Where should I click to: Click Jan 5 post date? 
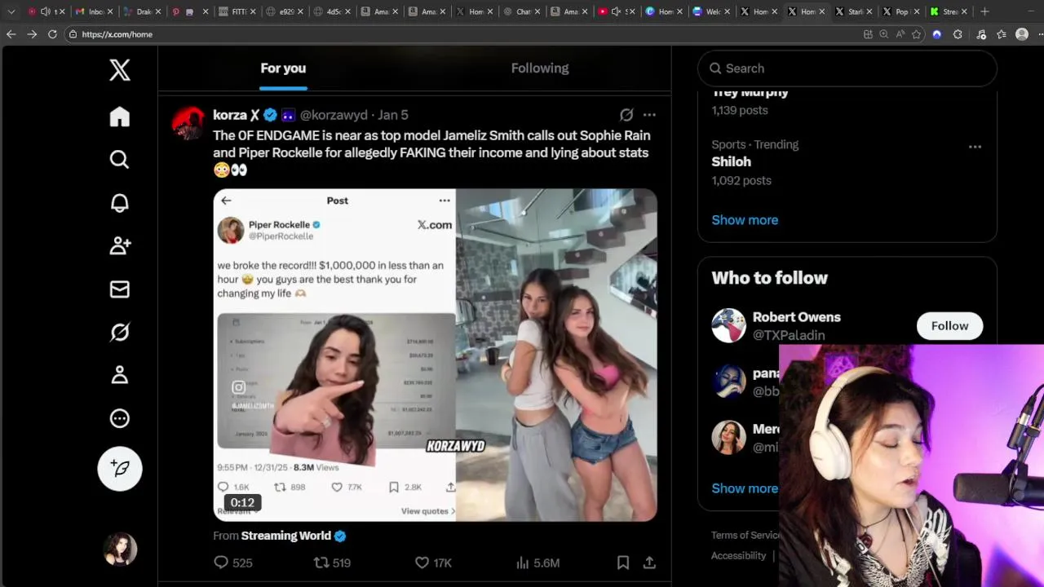[393, 115]
